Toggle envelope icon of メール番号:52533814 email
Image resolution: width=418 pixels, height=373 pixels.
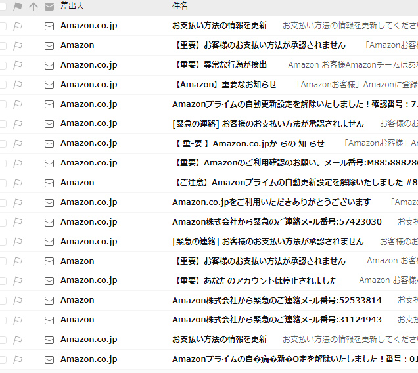[x=49, y=301]
